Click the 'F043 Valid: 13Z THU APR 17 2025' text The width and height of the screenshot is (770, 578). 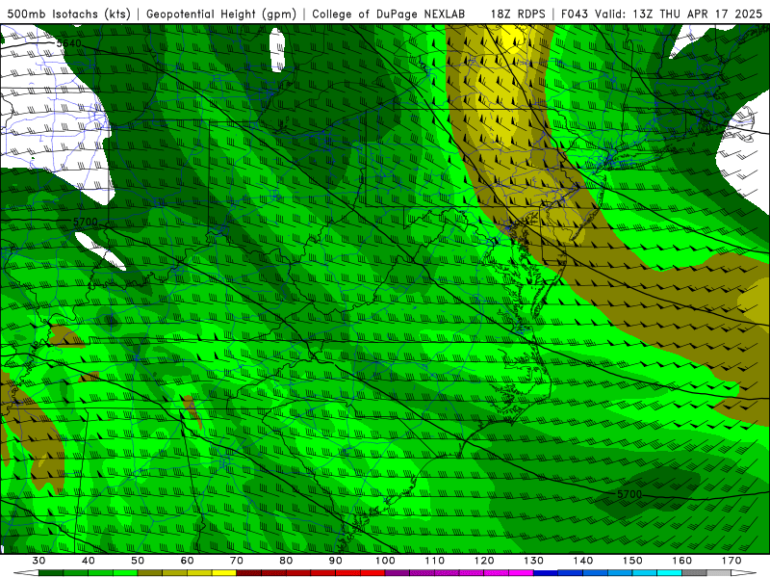(x=661, y=13)
